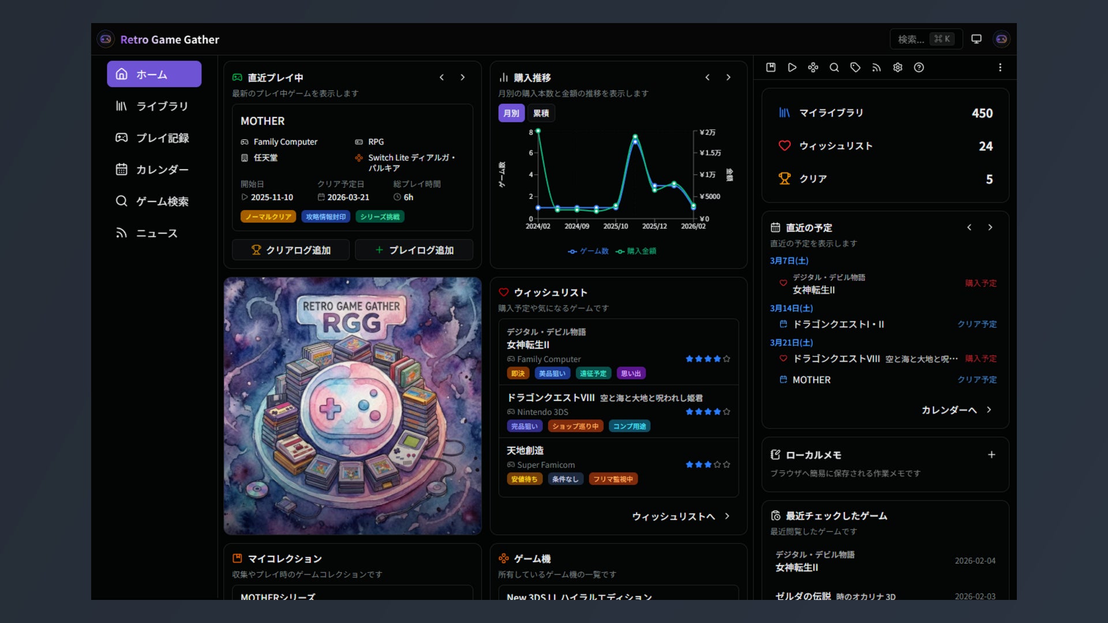1108x623 pixels.
Task: Click the tag icon in the right panel toolbar
Action: tap(855, 67)
